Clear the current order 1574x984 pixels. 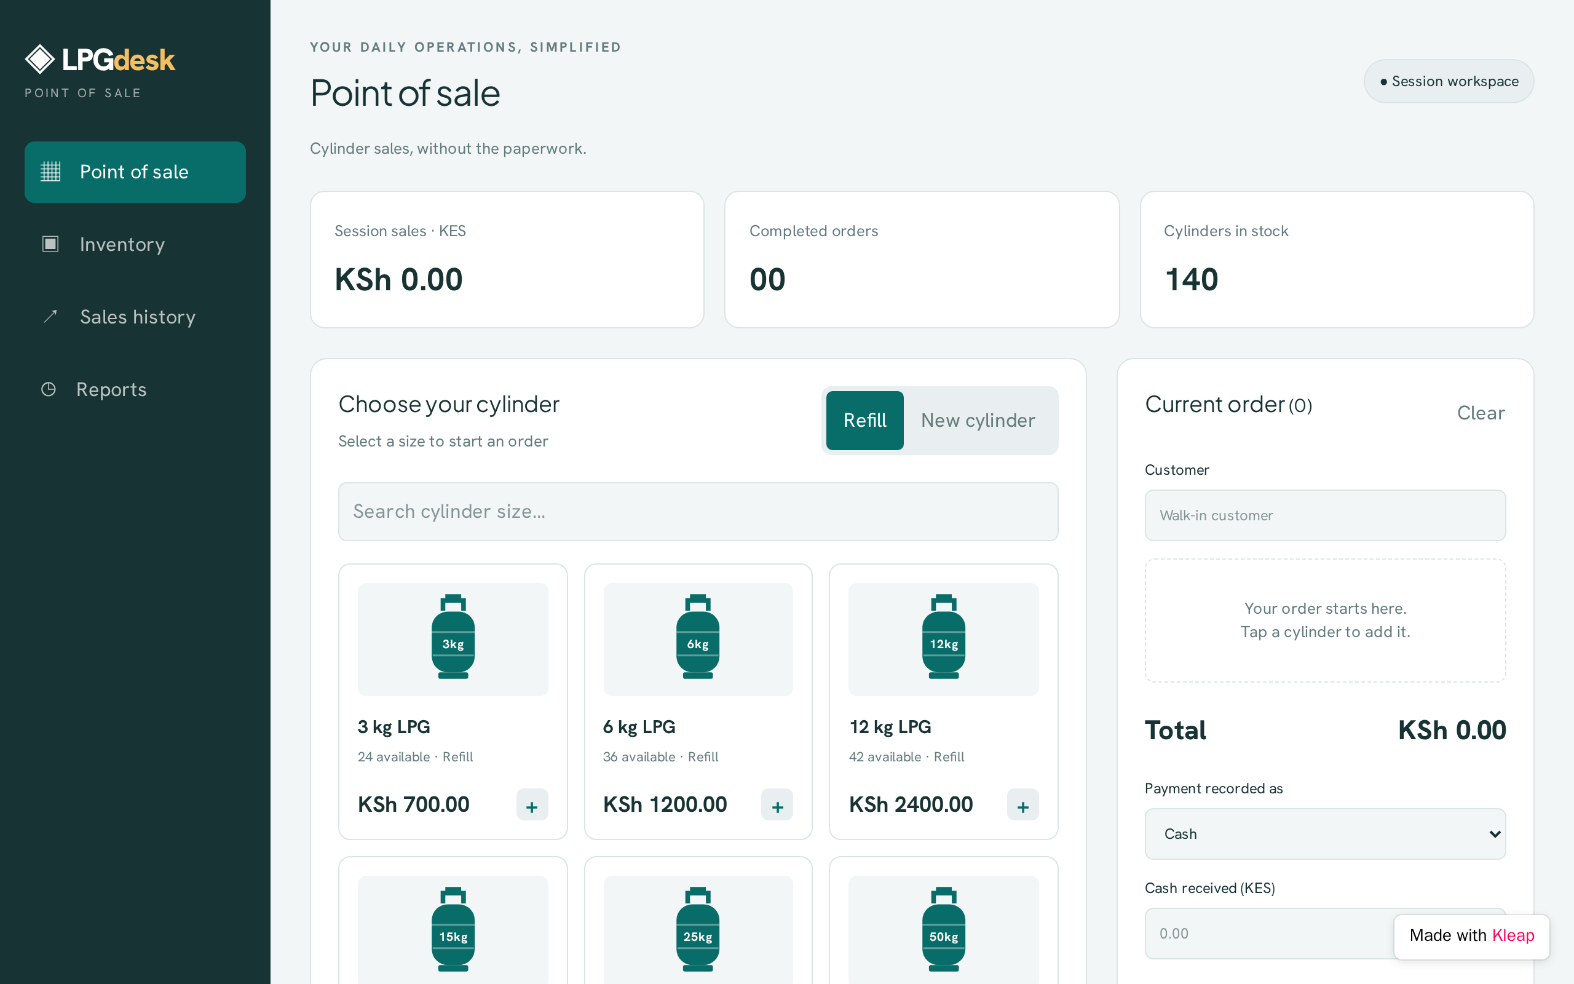[x=1481, y=413]
